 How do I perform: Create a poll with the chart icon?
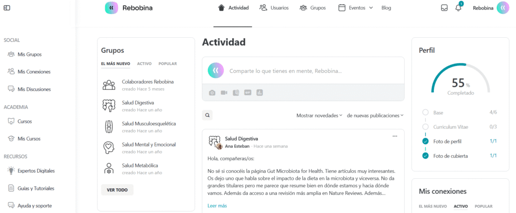pos(260,93)
